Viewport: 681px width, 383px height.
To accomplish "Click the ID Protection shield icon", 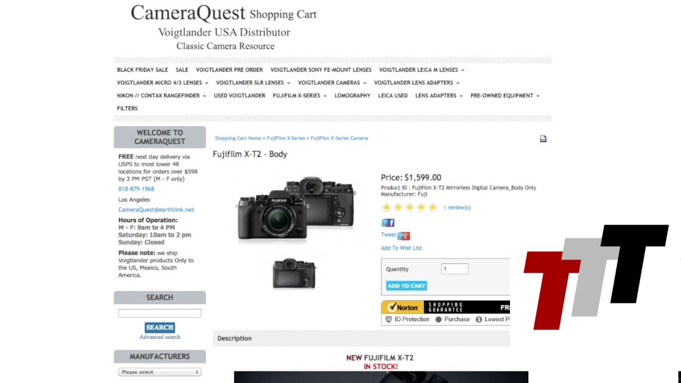I will coord(388,319).
